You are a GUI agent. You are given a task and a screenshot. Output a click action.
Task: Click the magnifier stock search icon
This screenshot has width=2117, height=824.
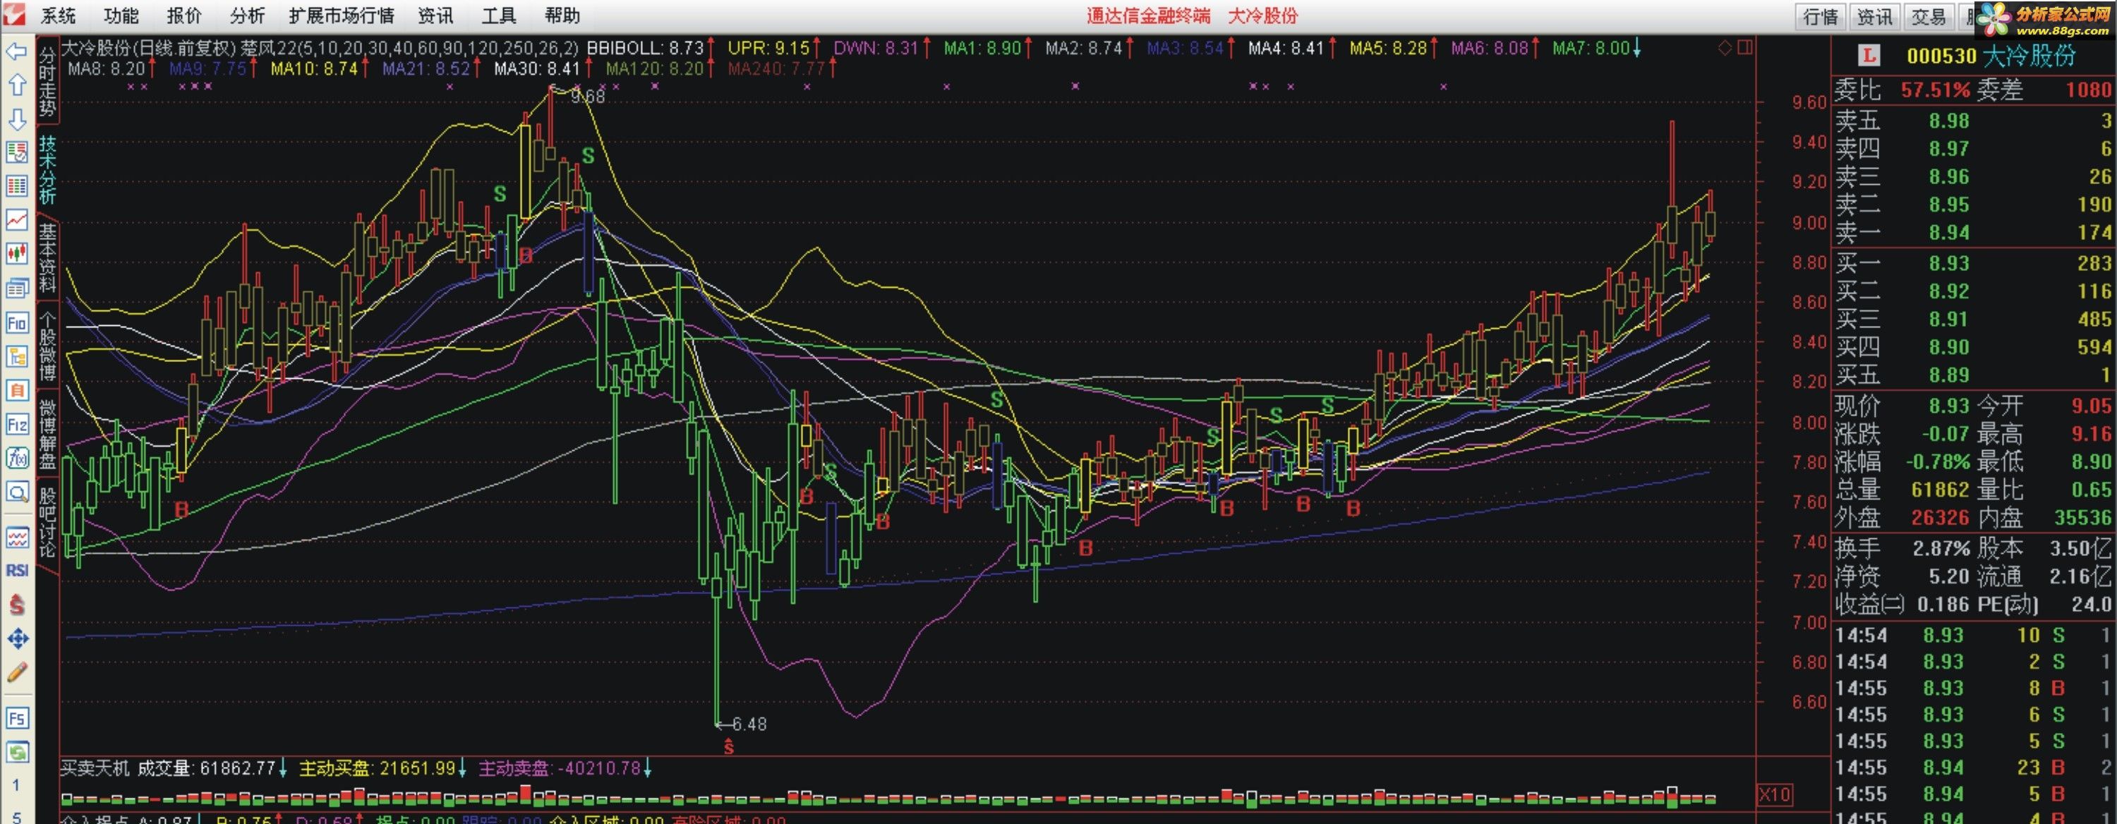coord(17,492)
